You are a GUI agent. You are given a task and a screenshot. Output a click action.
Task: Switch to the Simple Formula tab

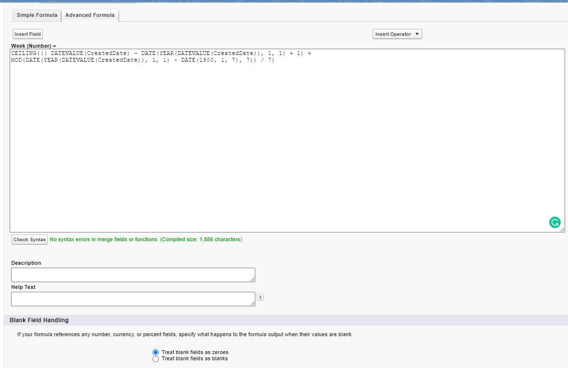[x=36, y=15]
